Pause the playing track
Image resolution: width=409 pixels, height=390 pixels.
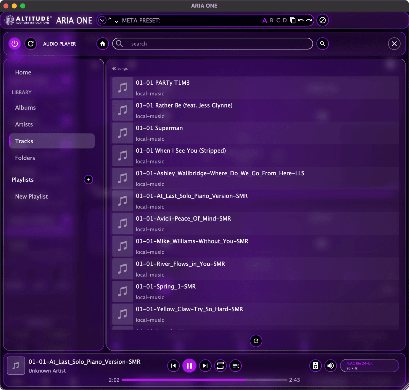coord(189,366)
